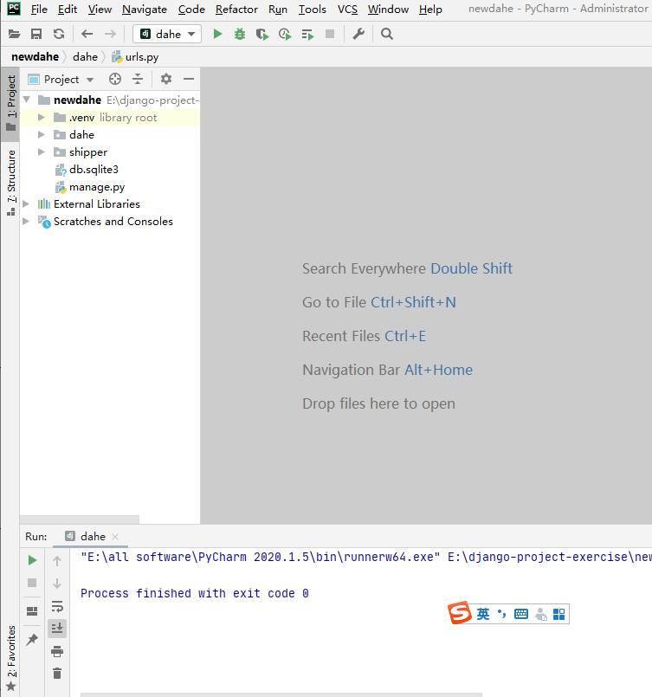Run dahe with the green play button
Image resolution: width=652 pixels, height=697 pixels.
217,35
